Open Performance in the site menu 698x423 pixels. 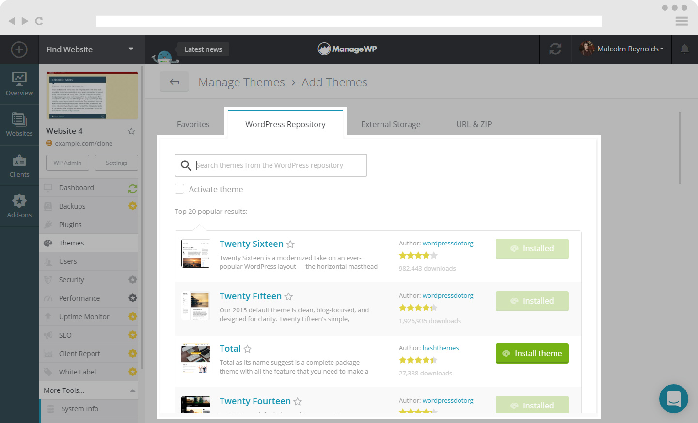click(x=89, y=298)
